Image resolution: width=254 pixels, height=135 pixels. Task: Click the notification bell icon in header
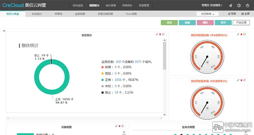tap(230, 5)
